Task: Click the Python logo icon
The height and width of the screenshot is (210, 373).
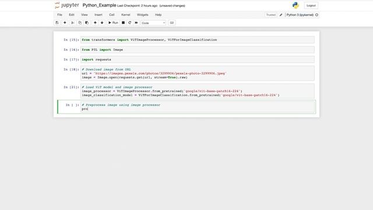Action: pos(295,5)
